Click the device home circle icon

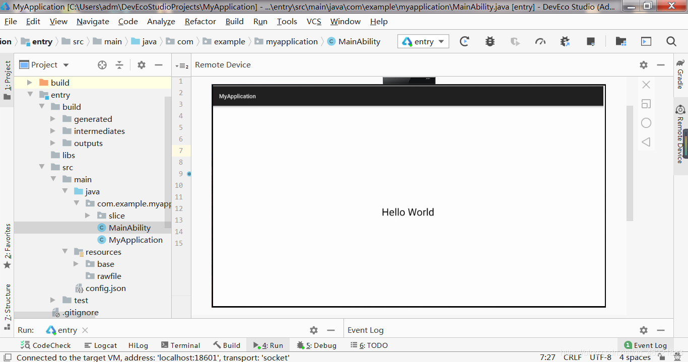pos(646,123)
